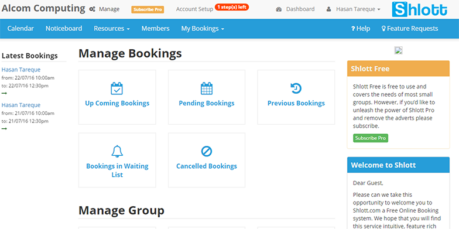Viewport: 459px width, 229px height.
Task: Open the Help page text
Action: (363, 29)
